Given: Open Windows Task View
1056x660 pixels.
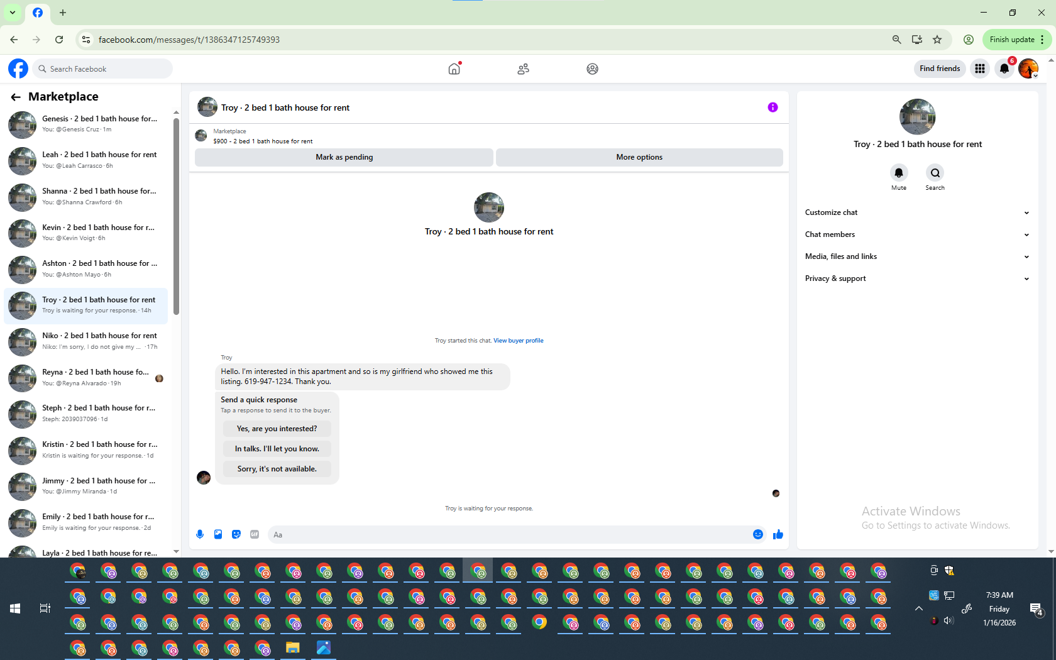Looking at the screenshot, I should pyautogui.click(x=45, y=608).
